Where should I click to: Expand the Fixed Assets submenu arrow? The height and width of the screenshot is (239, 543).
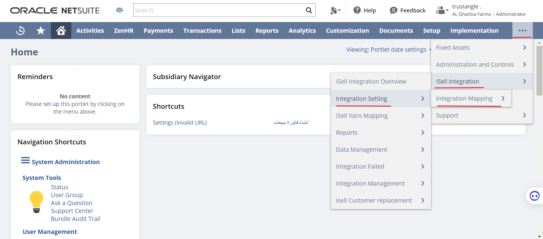click(525, 47)
